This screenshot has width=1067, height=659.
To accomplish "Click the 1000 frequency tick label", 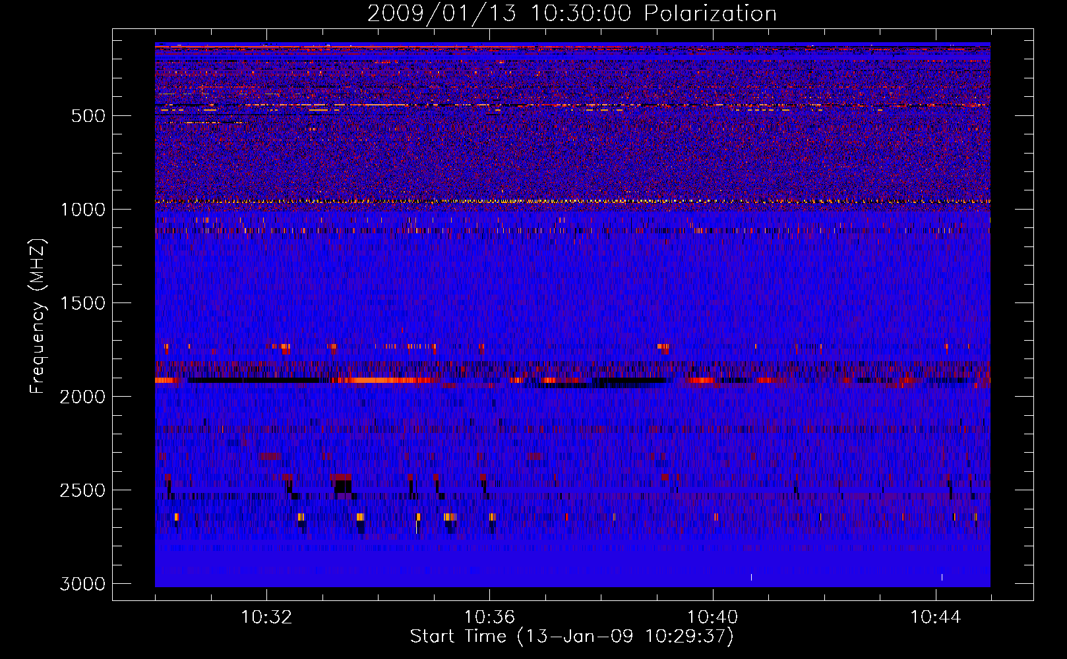I will tap(82, 210).
